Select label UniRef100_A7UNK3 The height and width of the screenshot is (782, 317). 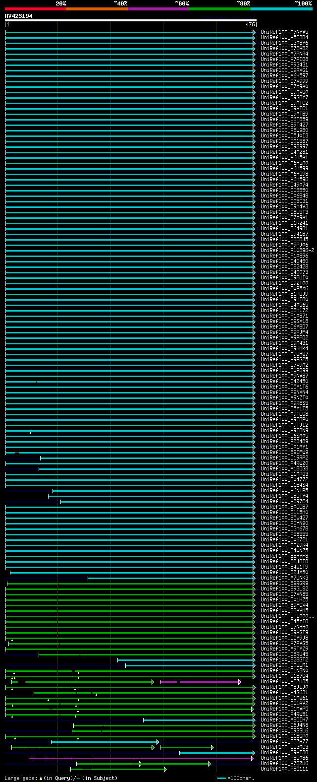coord(284,578)
